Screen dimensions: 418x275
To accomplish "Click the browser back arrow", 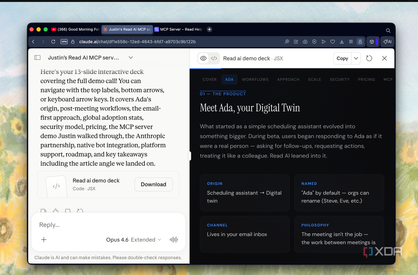I will coord(33,42).
